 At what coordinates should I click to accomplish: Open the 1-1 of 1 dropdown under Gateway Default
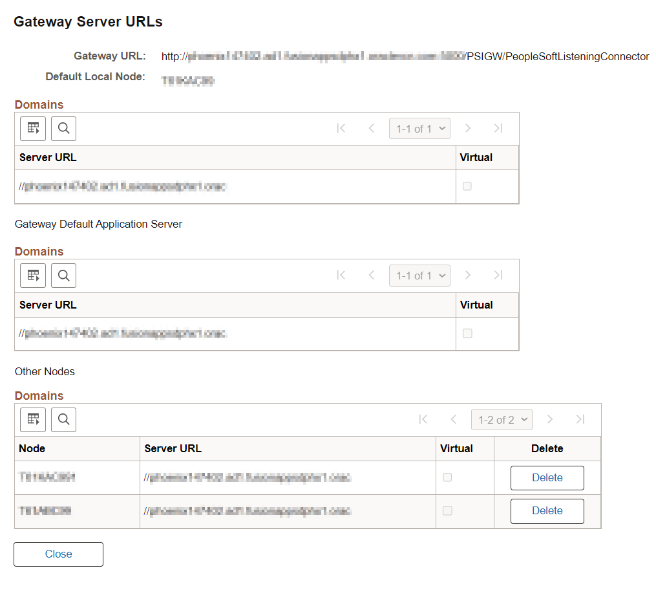click(x=419, y=275)
